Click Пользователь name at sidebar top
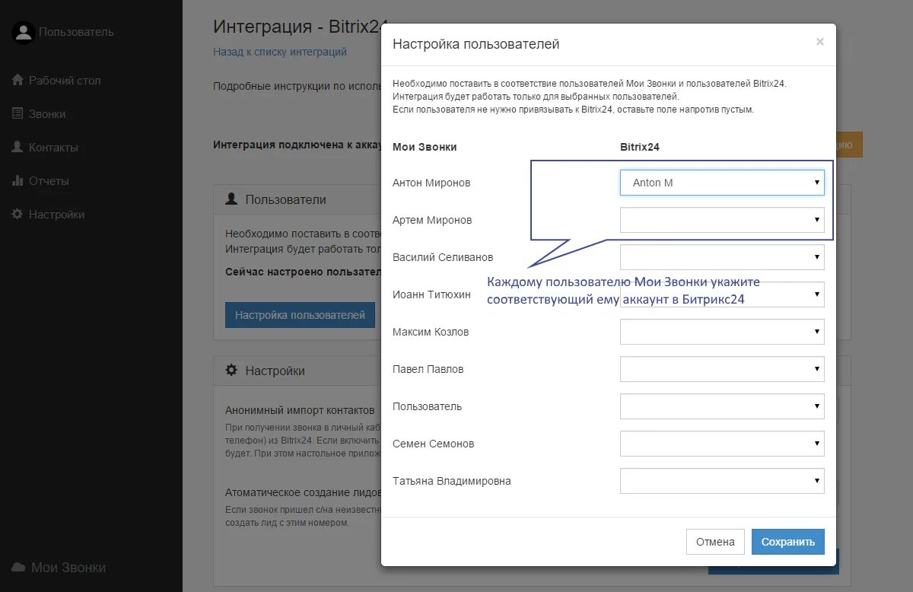This screenshot has width=913, height=592. pos(76,32)
